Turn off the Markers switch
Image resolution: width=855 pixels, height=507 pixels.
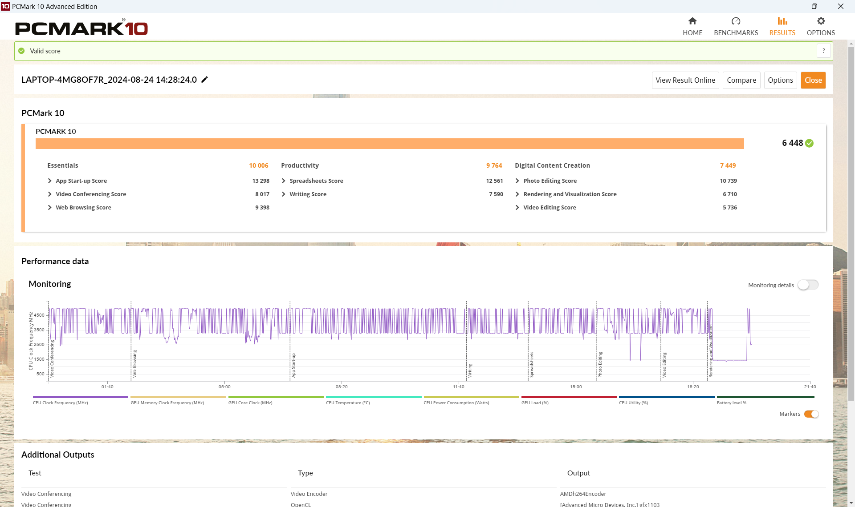(x=811, y=414)
